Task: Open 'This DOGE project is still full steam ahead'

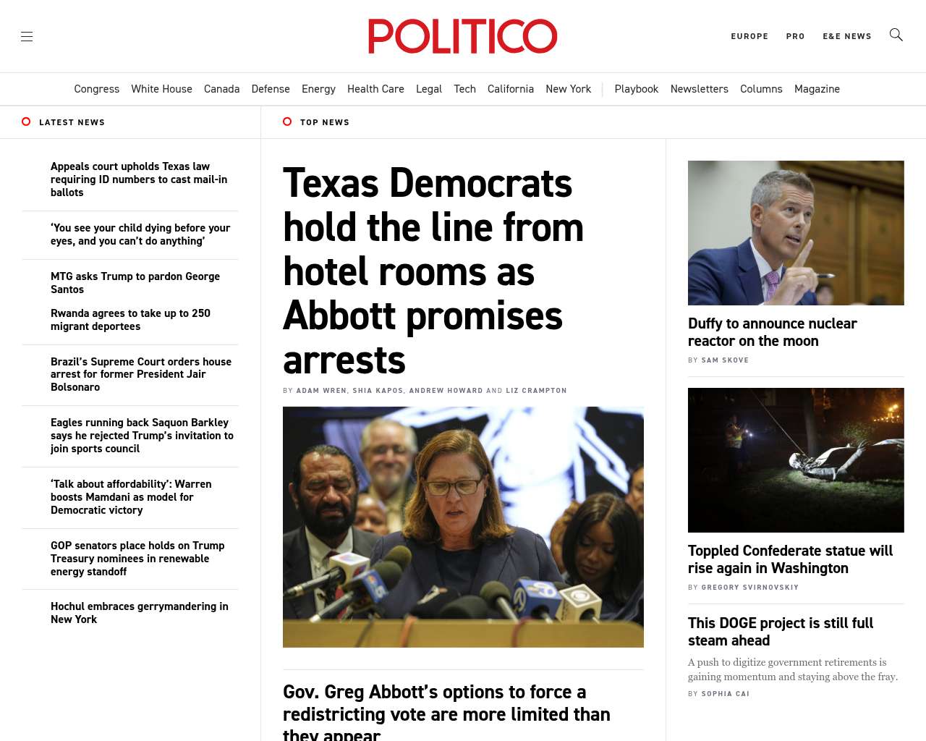Action: point(781,632)
